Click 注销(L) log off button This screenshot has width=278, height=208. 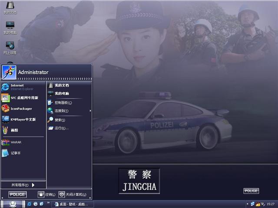pyautogui.click(x=46, y=195)
